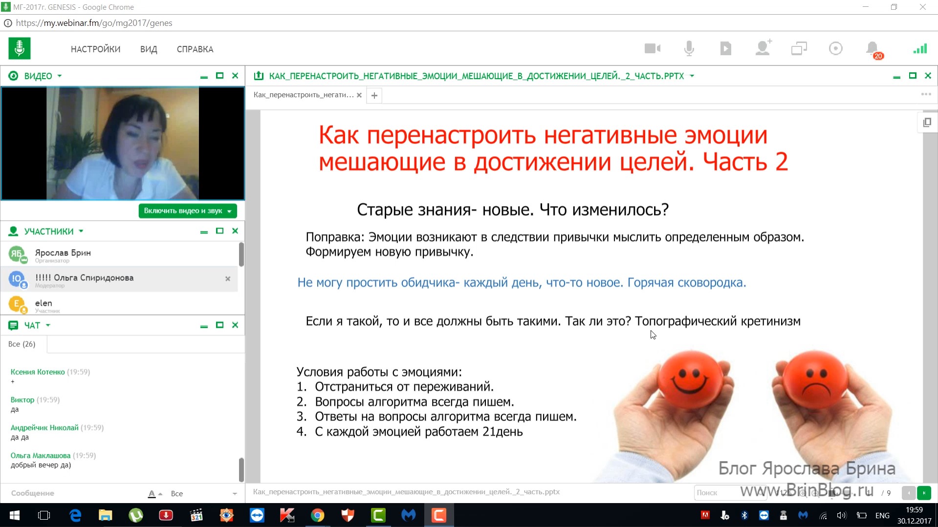This screenshot has width=938, height=527.
Task: Maximize the presentation panel
Action: pos(912,76)
